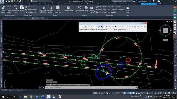Open the Free Curve Fillet dropdown arrow
This screenshot has height=99, width=177.
coord(102,27)
